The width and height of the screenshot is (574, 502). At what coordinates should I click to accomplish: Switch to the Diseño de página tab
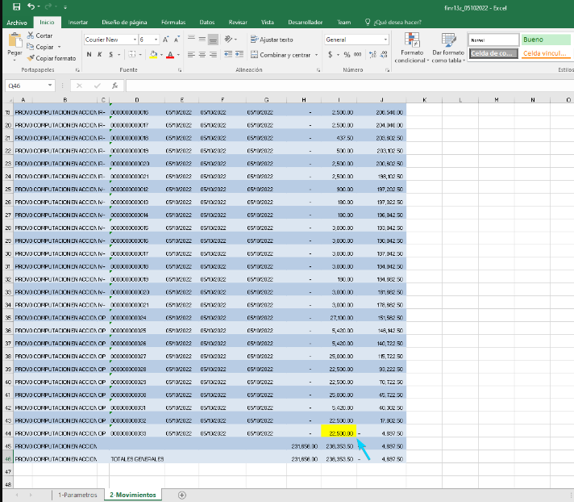pyautogui.click(x=124, y=23)
